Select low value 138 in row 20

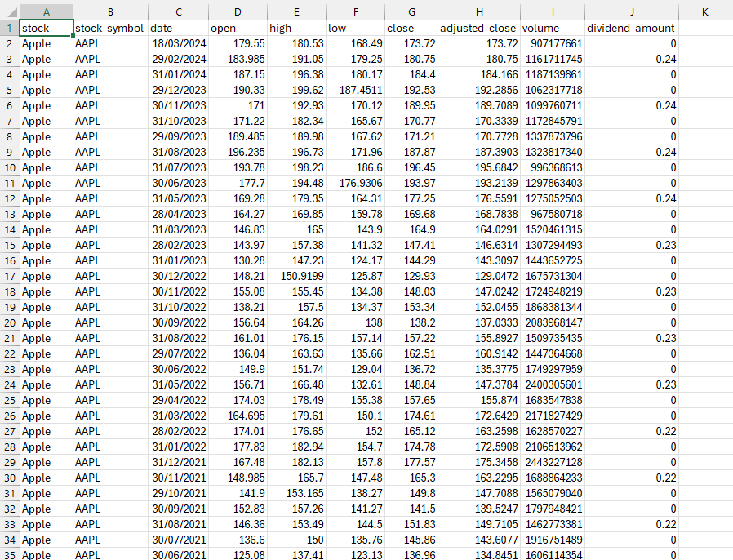click(356, 322)
